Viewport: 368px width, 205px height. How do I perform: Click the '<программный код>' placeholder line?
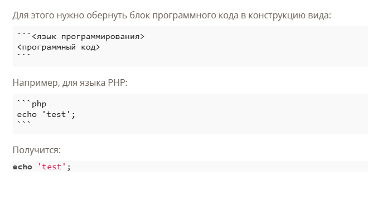(x=59, y=47)
